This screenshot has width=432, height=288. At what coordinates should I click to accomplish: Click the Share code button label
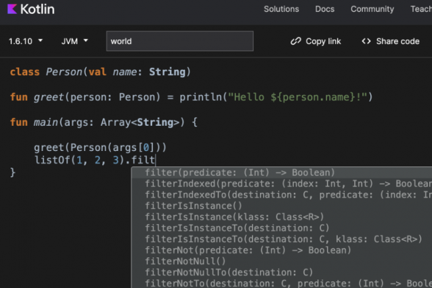tap(398, 41)
